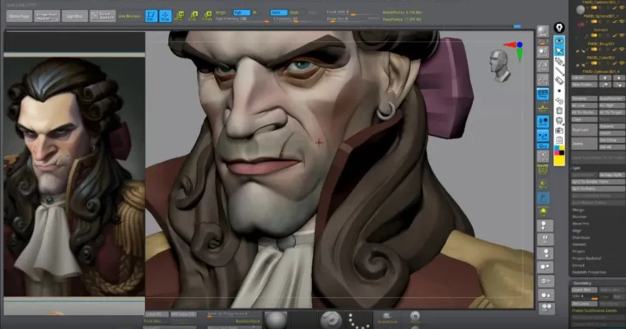This screenshot has width=626, height=329.
Task: Toggle visibility eye of PM3D_Ring3D1 subtool
Action: [621, 49]
